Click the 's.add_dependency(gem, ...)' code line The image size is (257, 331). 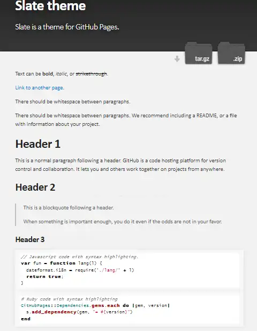click(x=79, y=312)
